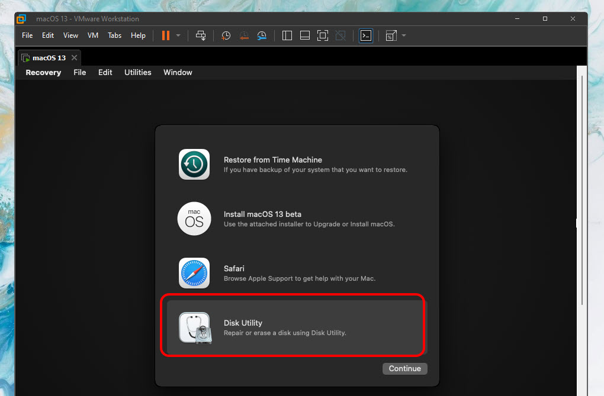
Task: Click the Continue button
Action: click(x=405, y=369)
